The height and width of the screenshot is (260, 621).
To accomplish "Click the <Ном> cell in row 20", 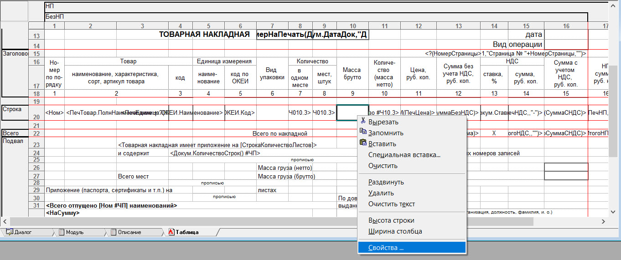I will click(x=54, y=112).
